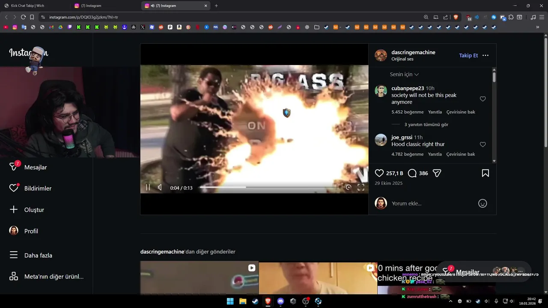Like the post with the heart icon

tap(379, 173)
